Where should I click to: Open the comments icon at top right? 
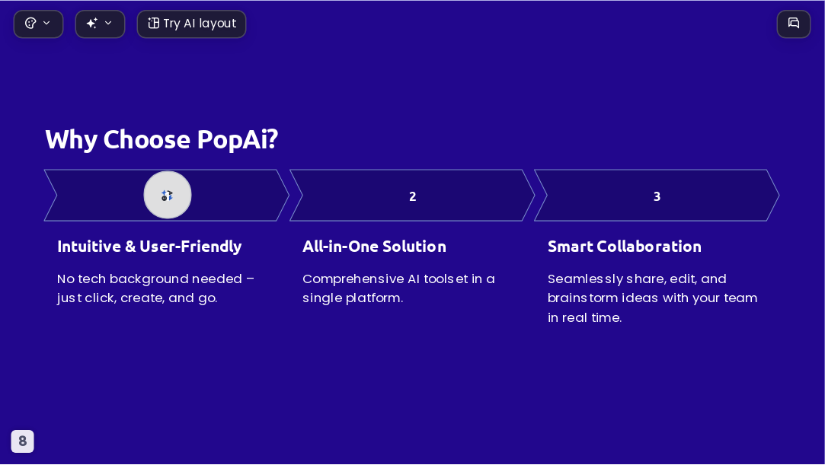click(794, 24)
